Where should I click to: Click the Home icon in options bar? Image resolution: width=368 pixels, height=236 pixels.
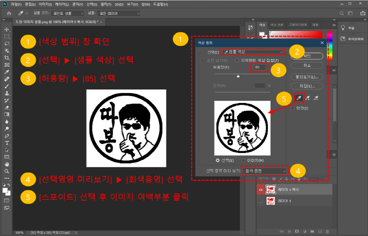(x=9, y=13)
